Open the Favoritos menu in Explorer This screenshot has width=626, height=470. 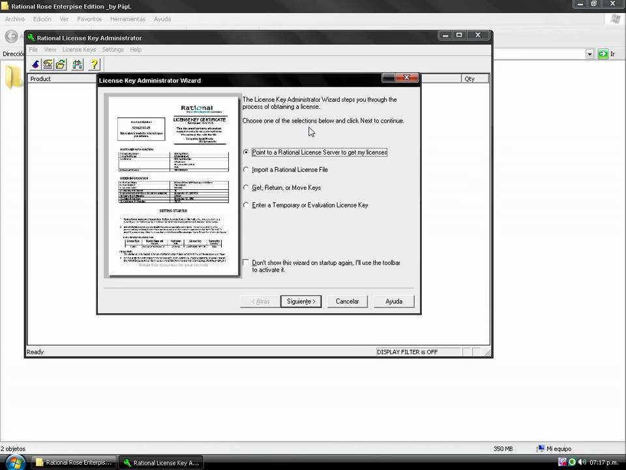tap(89, 19)
